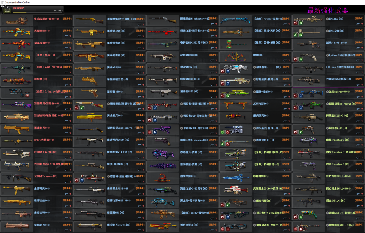Click the green feather icon on 沙尘之锤 thumbnail
The image size is (365, 233).
pos(295,35)
